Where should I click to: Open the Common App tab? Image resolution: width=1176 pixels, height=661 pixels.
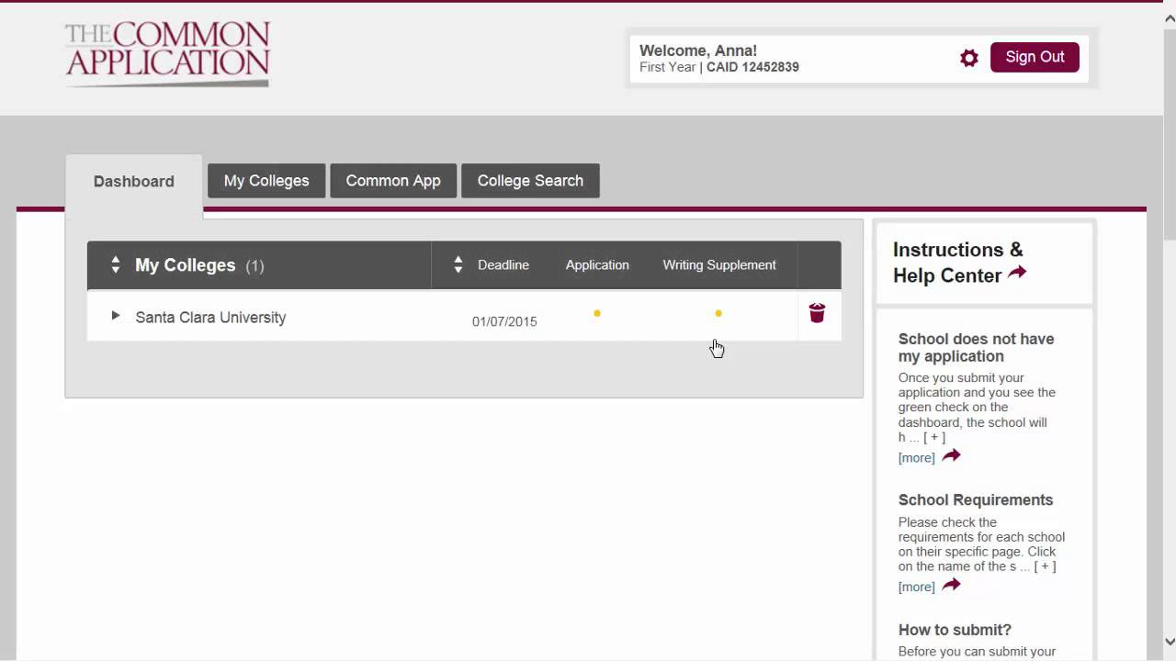pos(393,181)
